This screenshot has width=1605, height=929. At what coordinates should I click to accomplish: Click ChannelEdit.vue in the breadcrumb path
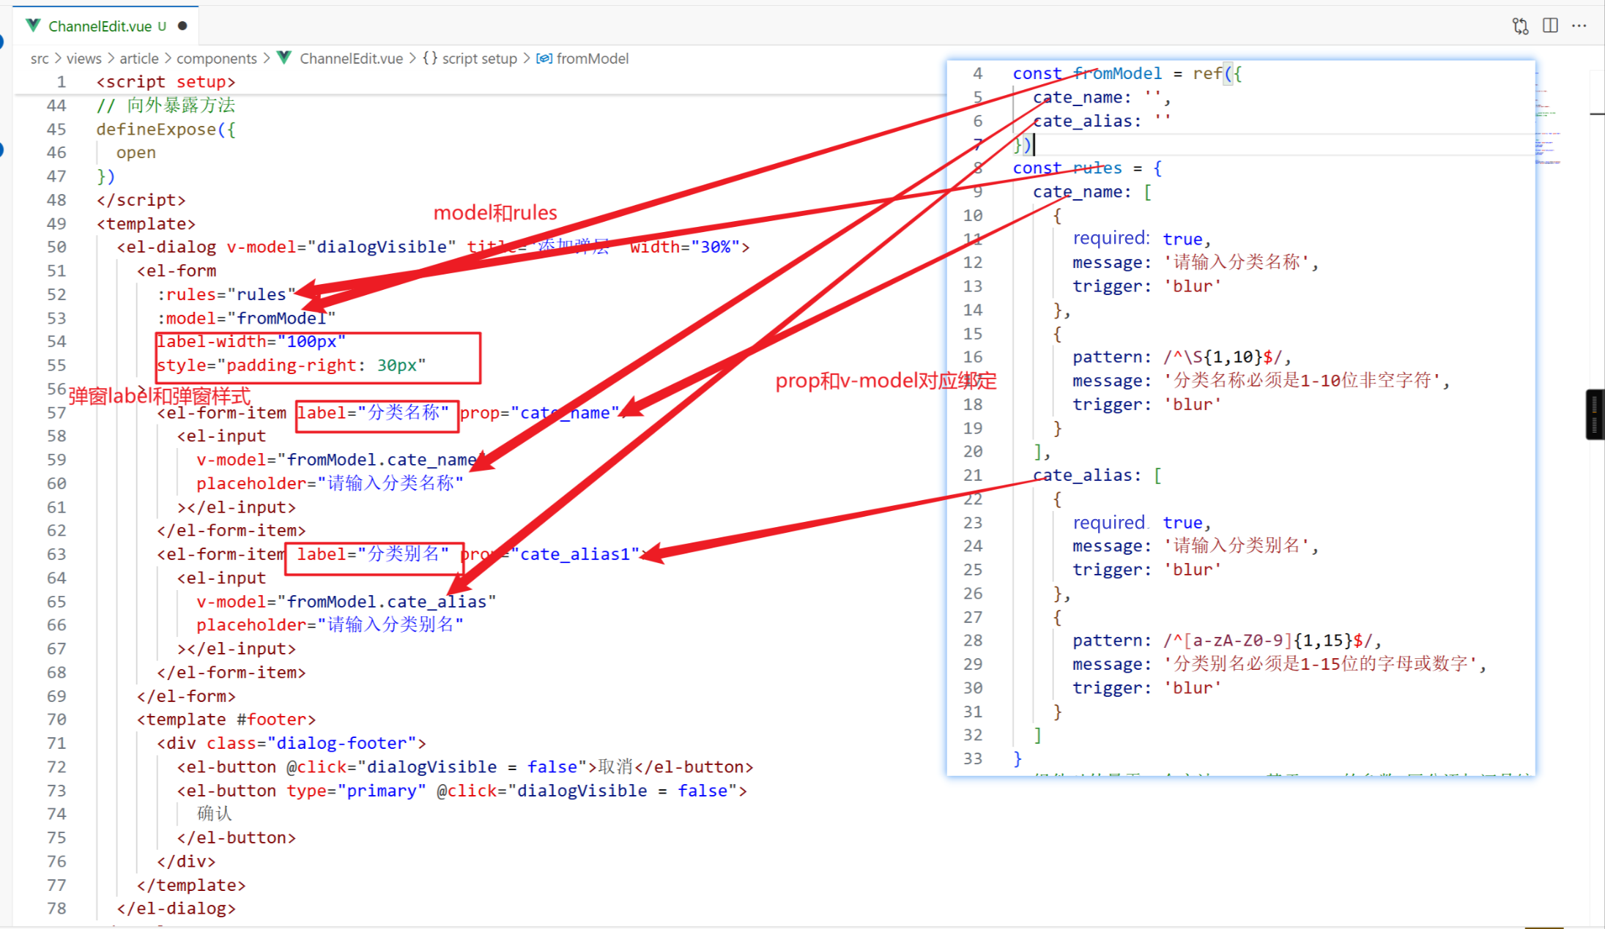click(351, 59)
